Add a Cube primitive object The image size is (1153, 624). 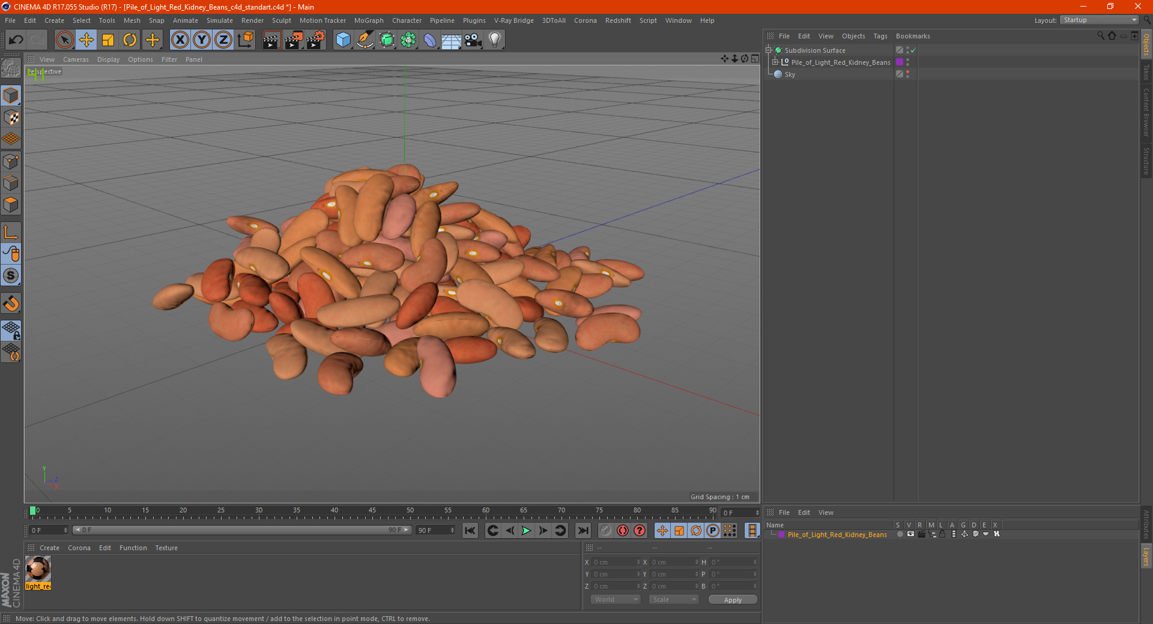(x=343, y=40)
